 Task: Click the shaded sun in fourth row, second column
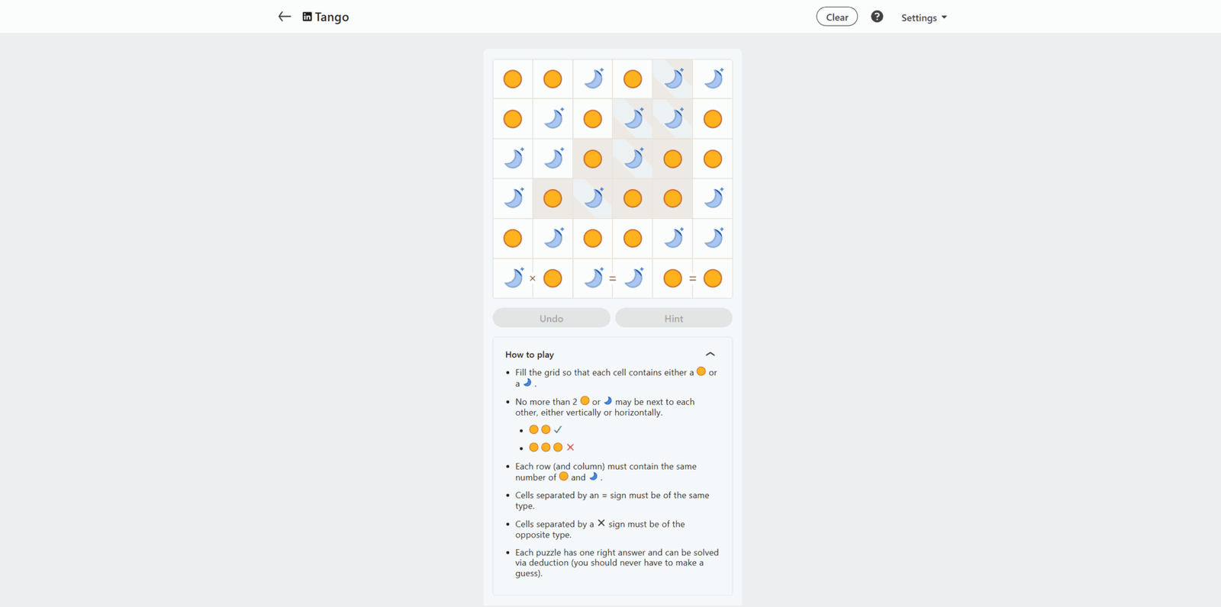553,198
